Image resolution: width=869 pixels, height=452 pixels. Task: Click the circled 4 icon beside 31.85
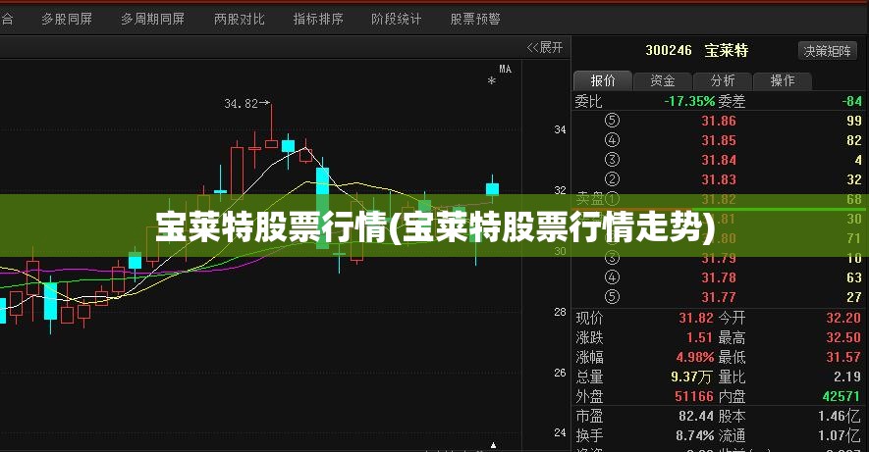click(612, 140)
